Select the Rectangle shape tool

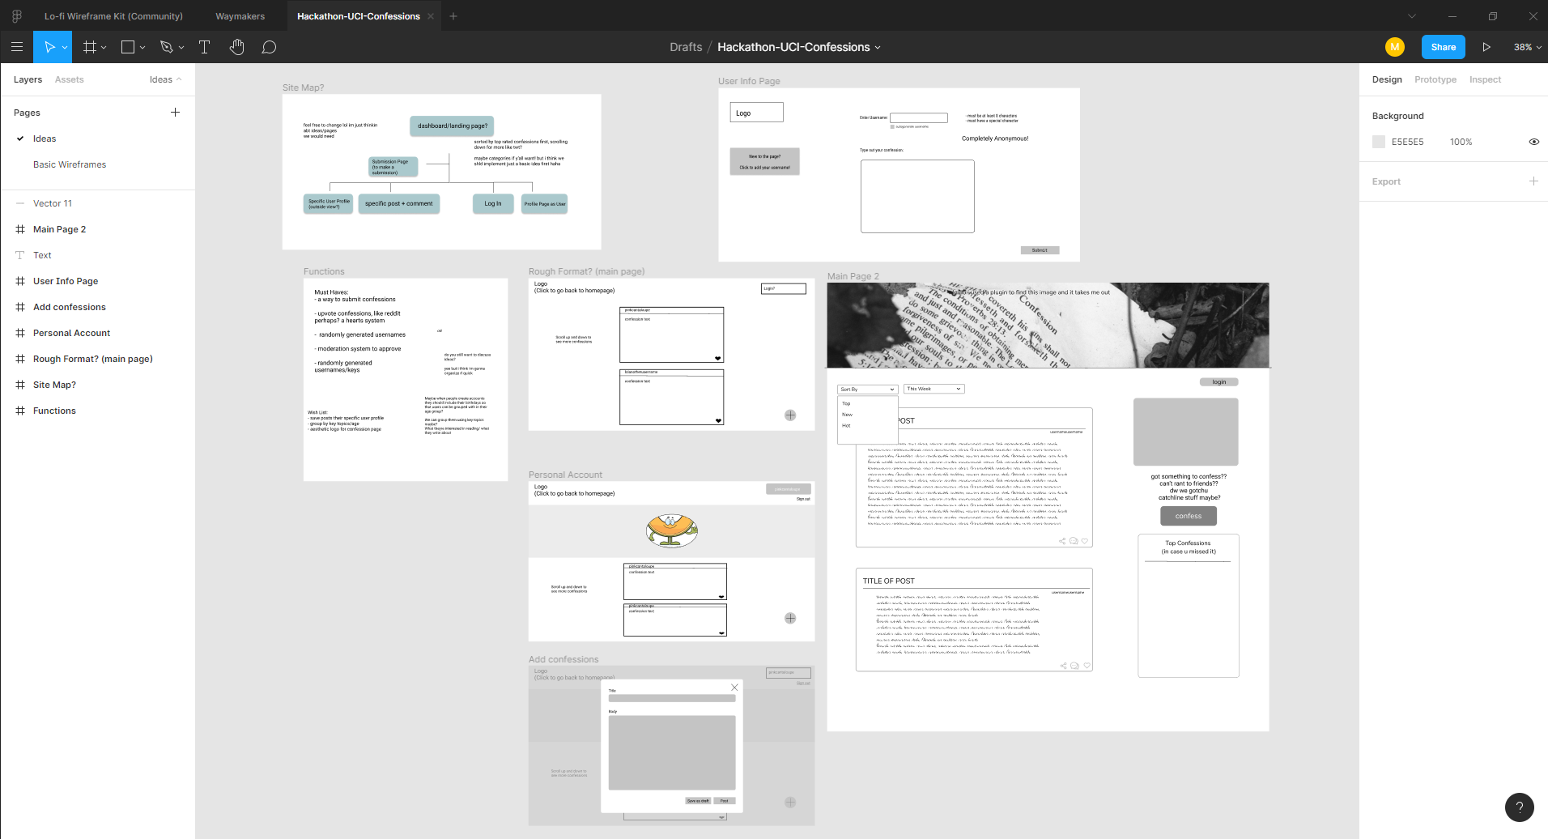[x=128, y=47]
